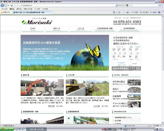164x131 pixels.
Task: Click 詳しく見る button beside 解体工事 link
Action: click(x=60, y=106)
